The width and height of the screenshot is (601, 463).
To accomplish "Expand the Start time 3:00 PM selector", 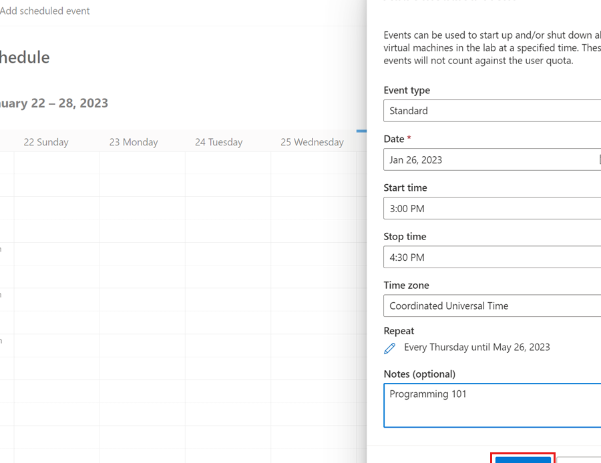I will [x=492, y=208].
